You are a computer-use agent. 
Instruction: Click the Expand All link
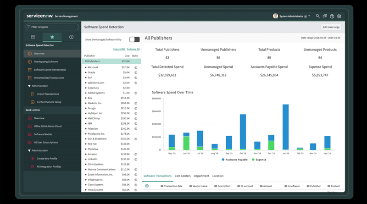click(x=119, y=49)
